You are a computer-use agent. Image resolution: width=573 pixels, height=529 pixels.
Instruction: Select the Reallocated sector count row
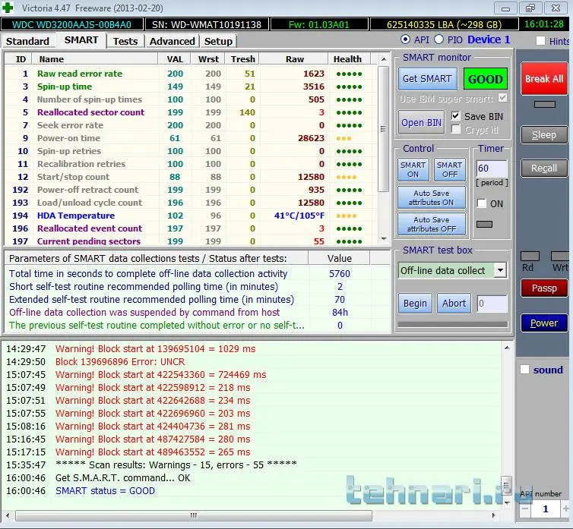pos(191,112)
